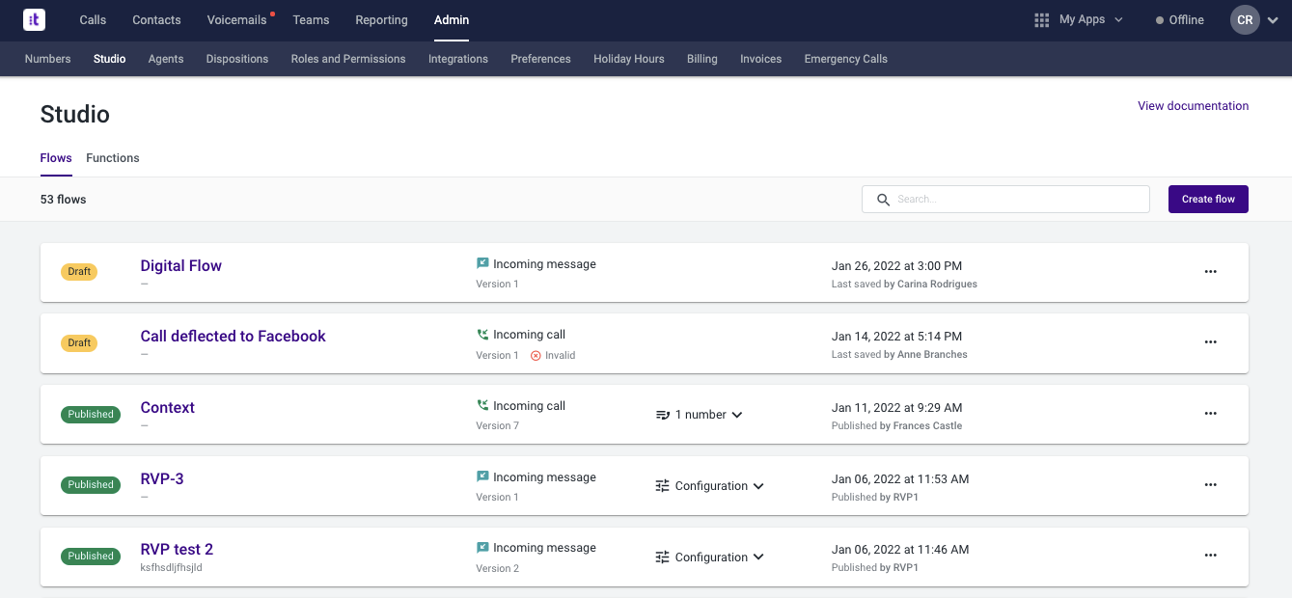Click 'Version 7' text in Context row
Screen dimensions: 1292x598
pyautogui.click(x=497, y=426)
